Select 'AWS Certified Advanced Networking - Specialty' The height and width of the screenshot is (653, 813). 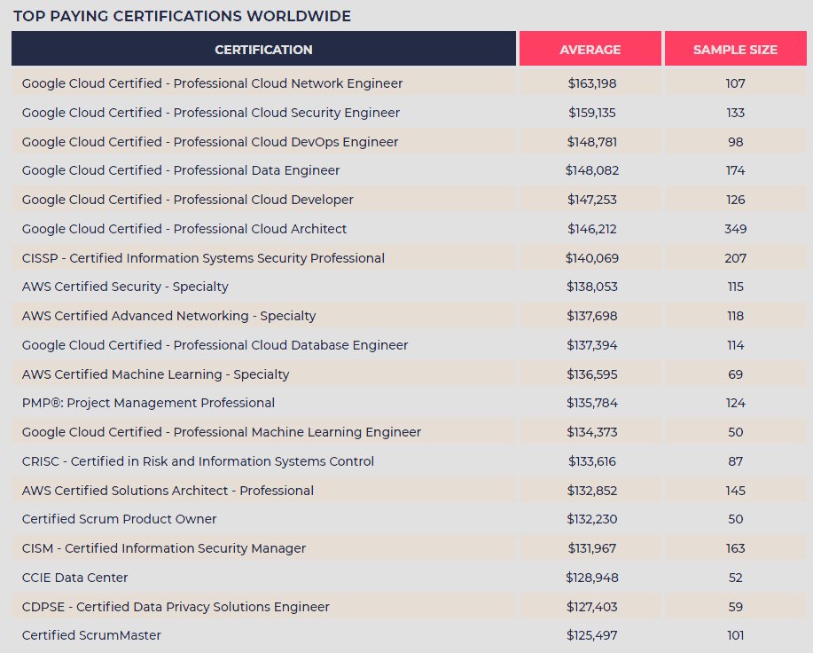click(168, 315)
